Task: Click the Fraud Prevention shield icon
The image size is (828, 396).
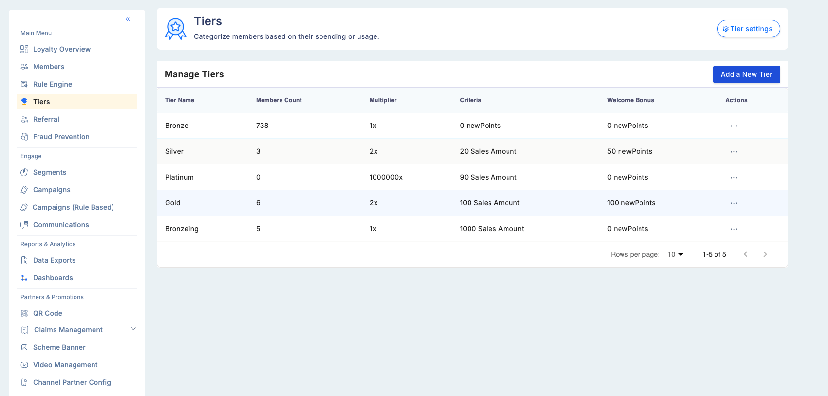Action: [24, 137]
